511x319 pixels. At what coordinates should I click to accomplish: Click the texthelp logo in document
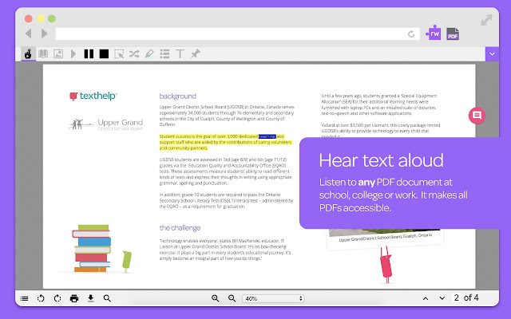93,96
